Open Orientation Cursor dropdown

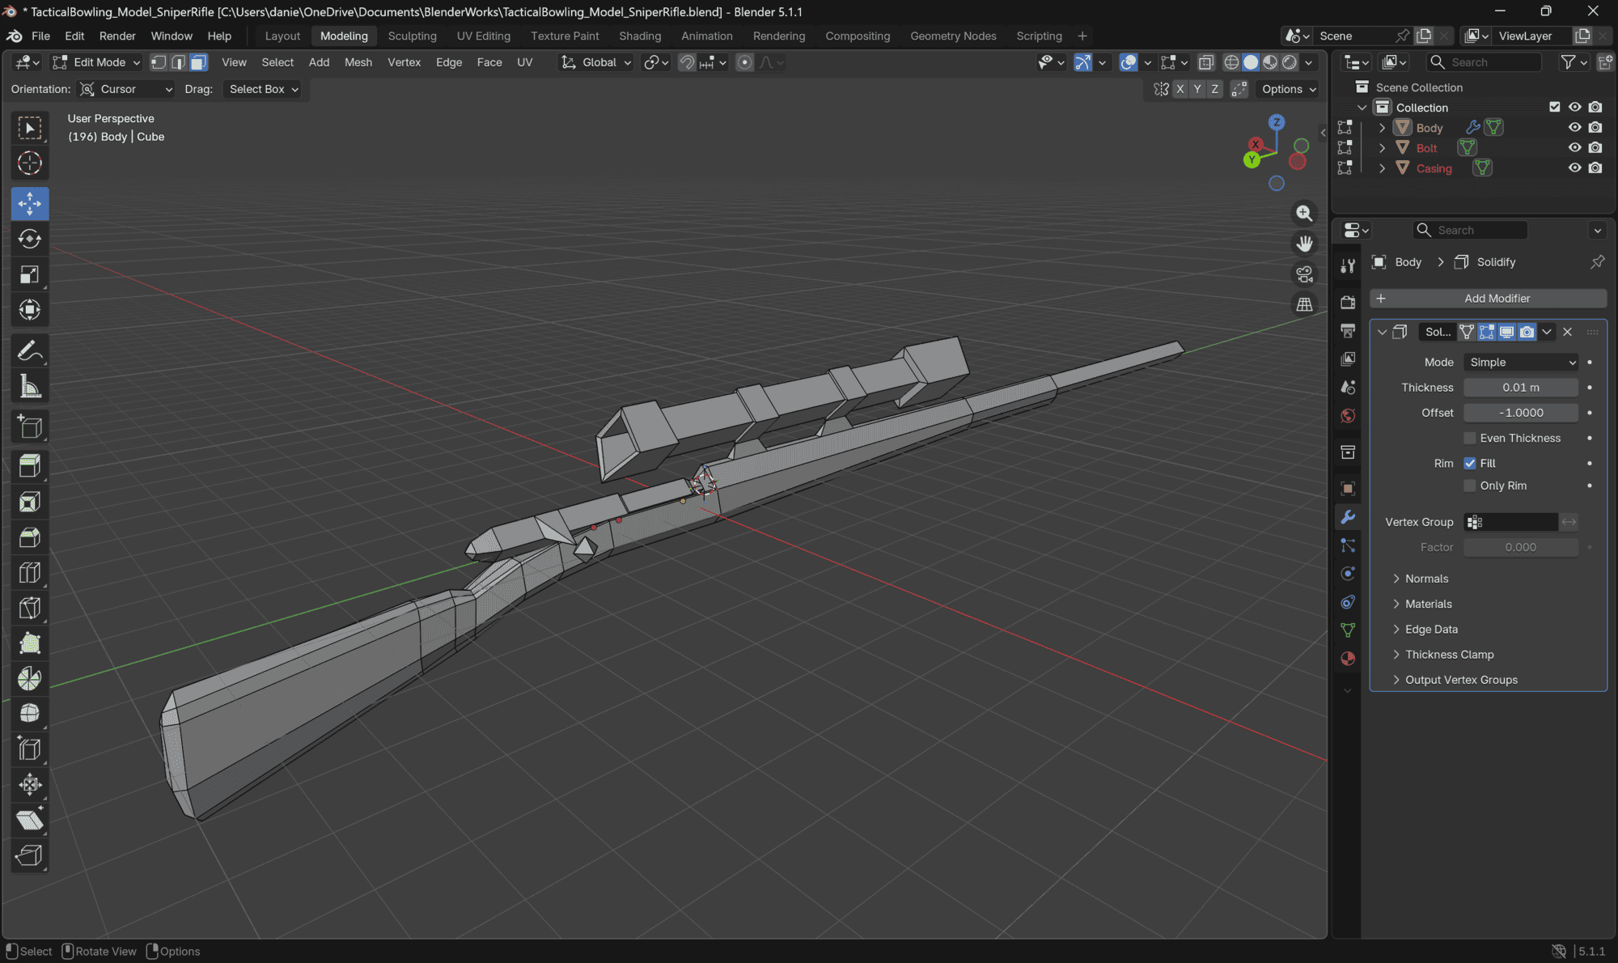point(126,89)
